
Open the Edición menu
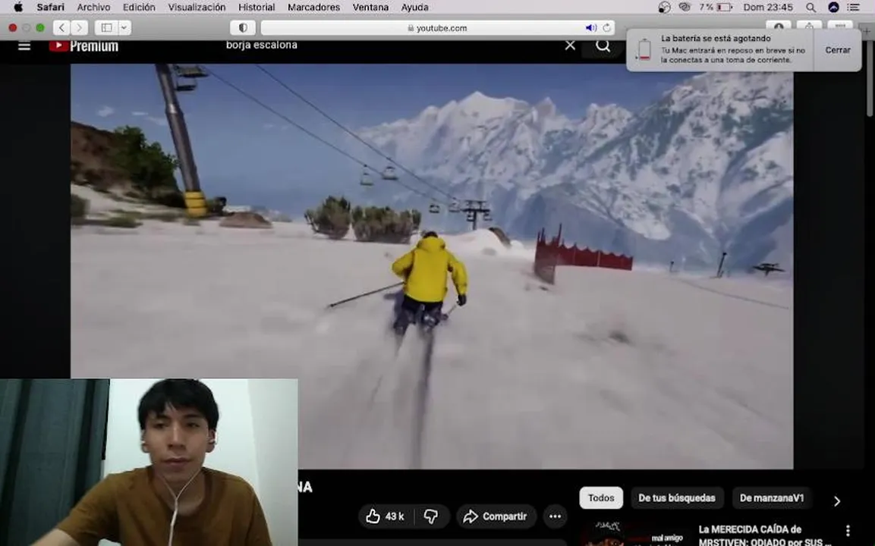pyautogui.click(x=139, y=8)
